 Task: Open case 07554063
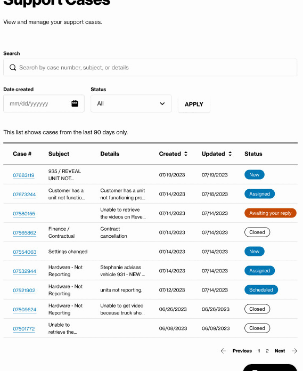pyautogui.click(x=24, y=252)
